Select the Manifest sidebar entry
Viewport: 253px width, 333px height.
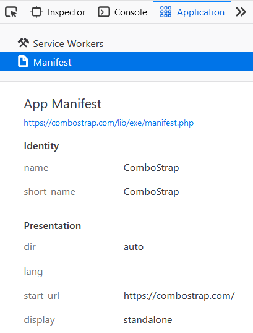pos(126,62)
